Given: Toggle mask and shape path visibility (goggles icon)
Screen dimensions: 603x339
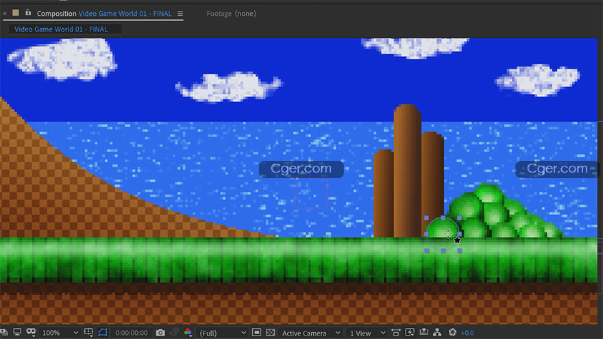Looking at the screenshot, I should [31, 332].
